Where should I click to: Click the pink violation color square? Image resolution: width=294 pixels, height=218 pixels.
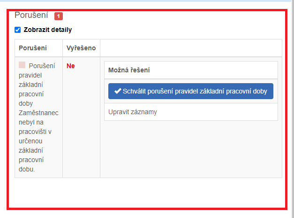pyautogui.click(x=22, y=65)
